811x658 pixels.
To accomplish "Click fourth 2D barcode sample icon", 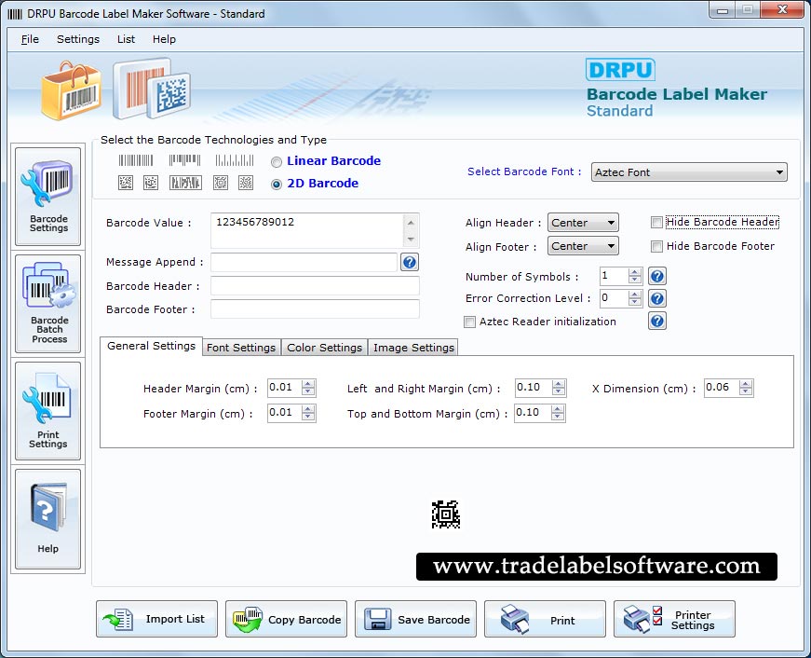I will click(221, 183).
